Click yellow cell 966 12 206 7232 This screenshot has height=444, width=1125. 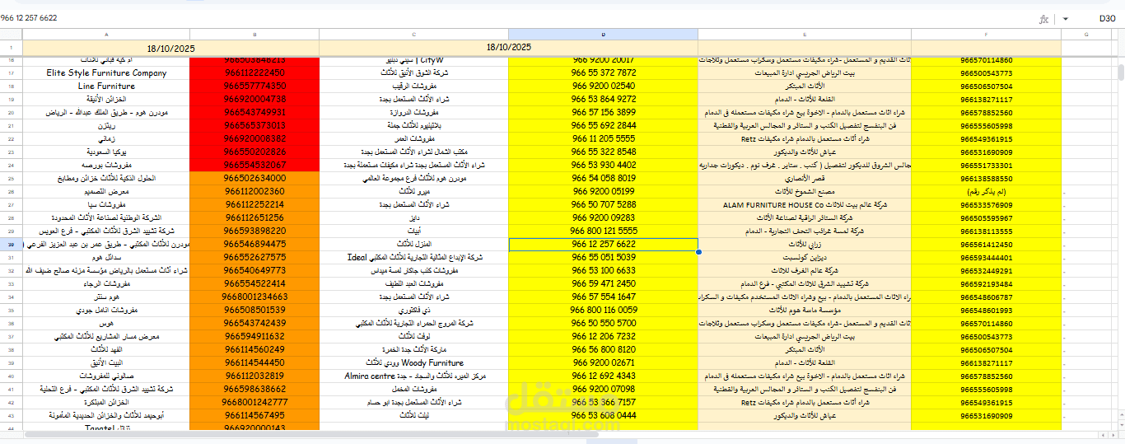[604, 337]
